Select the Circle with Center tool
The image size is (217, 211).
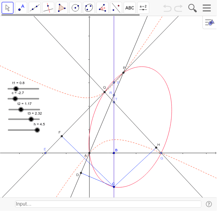click(x=75, y=8)
